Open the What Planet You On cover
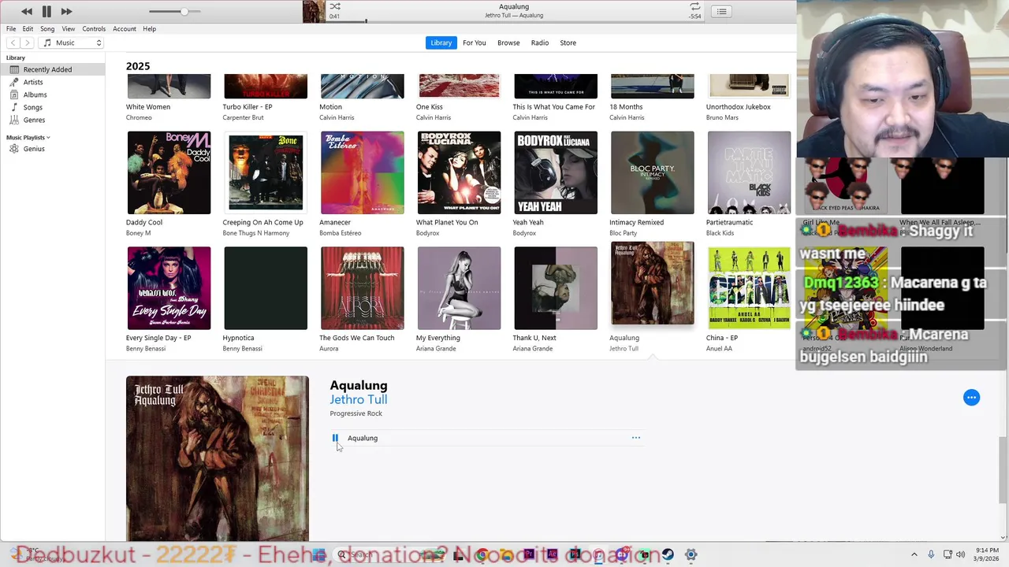This screenshot has height=567, width=1009. point(459,172)
